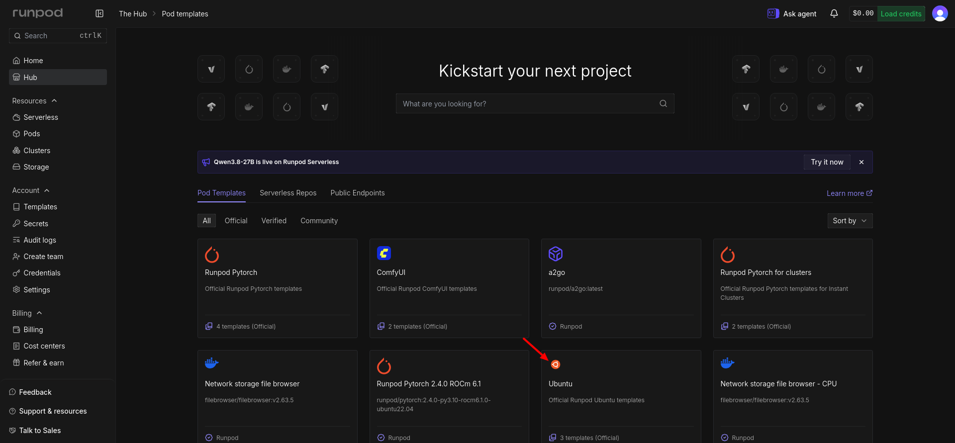Open the ComfyUI template card title
Image resolution: width=955 pixels, height=443 pixels.
(391, 272)
